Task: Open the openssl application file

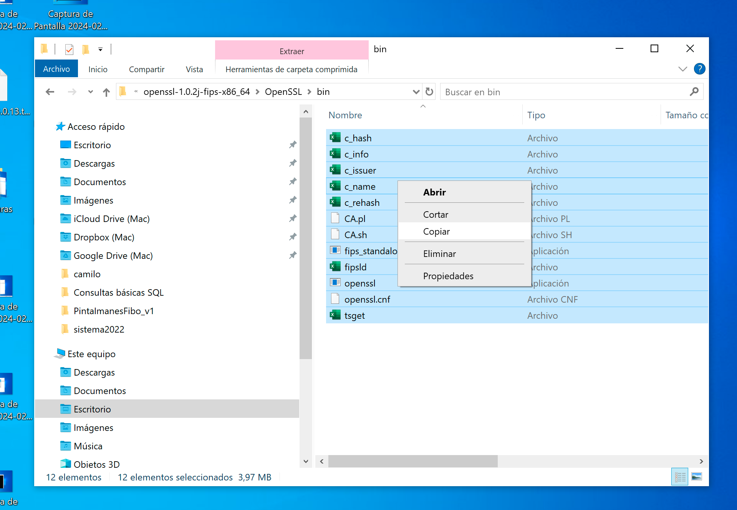Action: tap(360, 283)
